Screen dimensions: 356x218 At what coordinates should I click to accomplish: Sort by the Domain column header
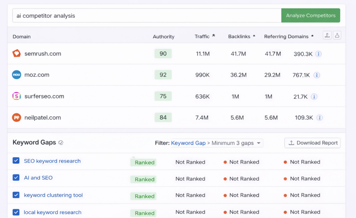22,36
